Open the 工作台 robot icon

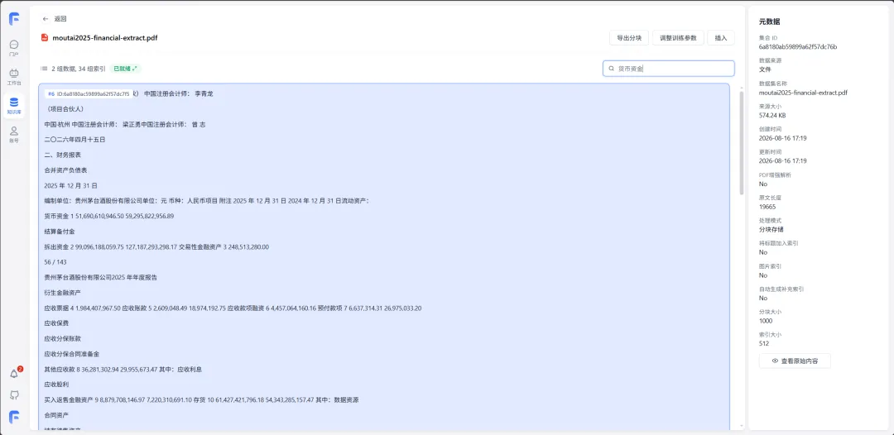14,76
